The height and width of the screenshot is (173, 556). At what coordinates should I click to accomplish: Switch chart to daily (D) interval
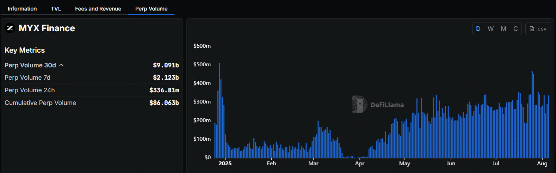tap(478, 29)
